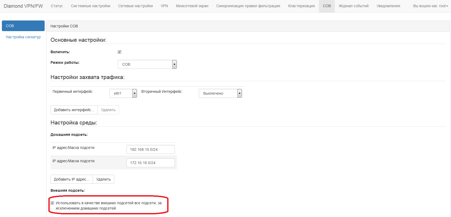
Task: Open the Вторичный Интерфейс dropdown
Action: pos(220,93)
